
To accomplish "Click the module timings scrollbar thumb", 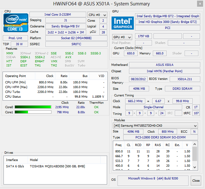I will tap(195, 154).
